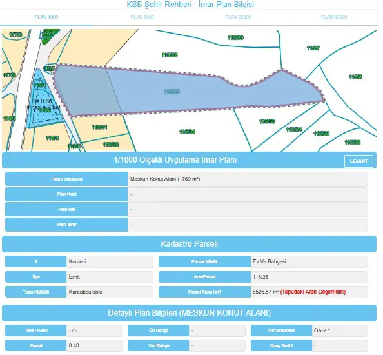
Task: Open the LEJANT legend button
Action: pos(358,161)
